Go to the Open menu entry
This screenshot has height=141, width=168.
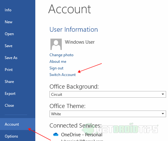coord(9,34)
